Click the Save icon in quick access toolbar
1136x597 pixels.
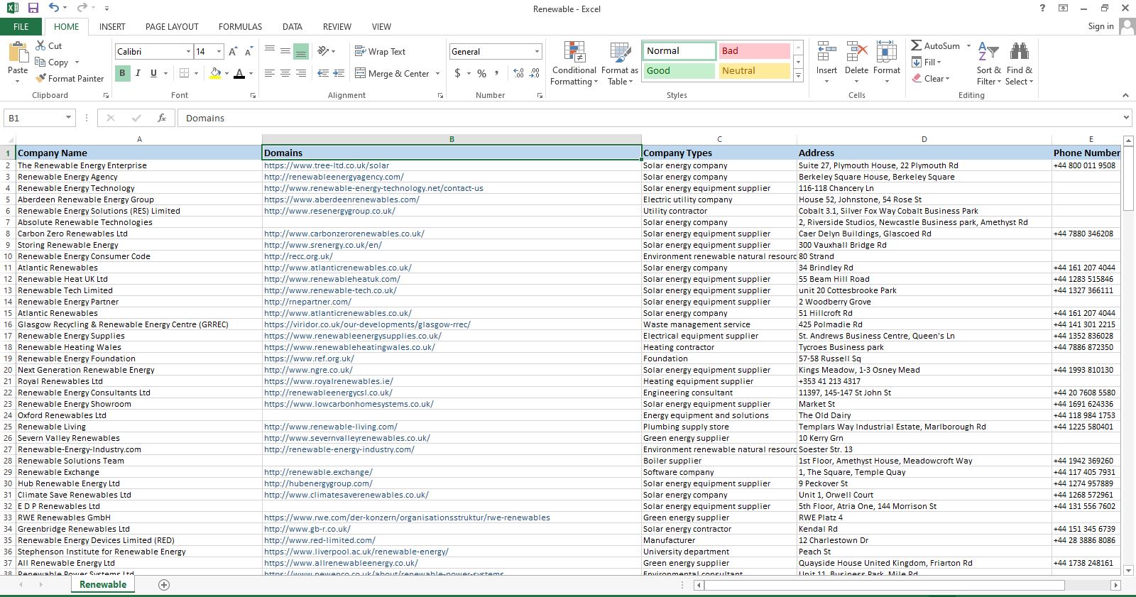click(33, 9)
